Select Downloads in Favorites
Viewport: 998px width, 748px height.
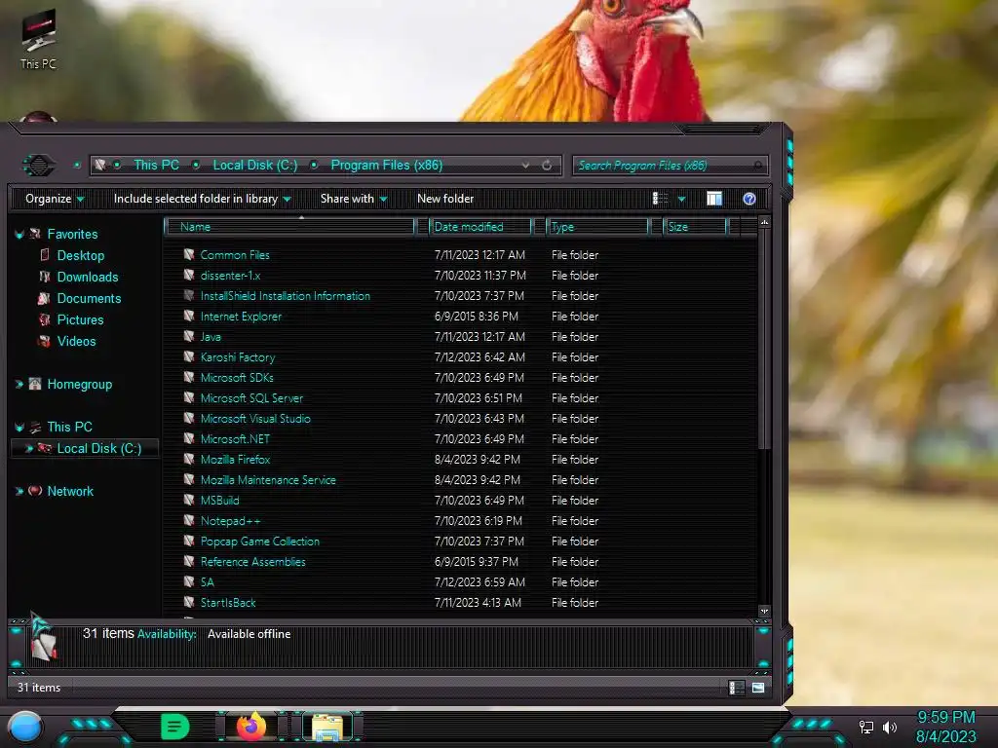coord(87,277)
